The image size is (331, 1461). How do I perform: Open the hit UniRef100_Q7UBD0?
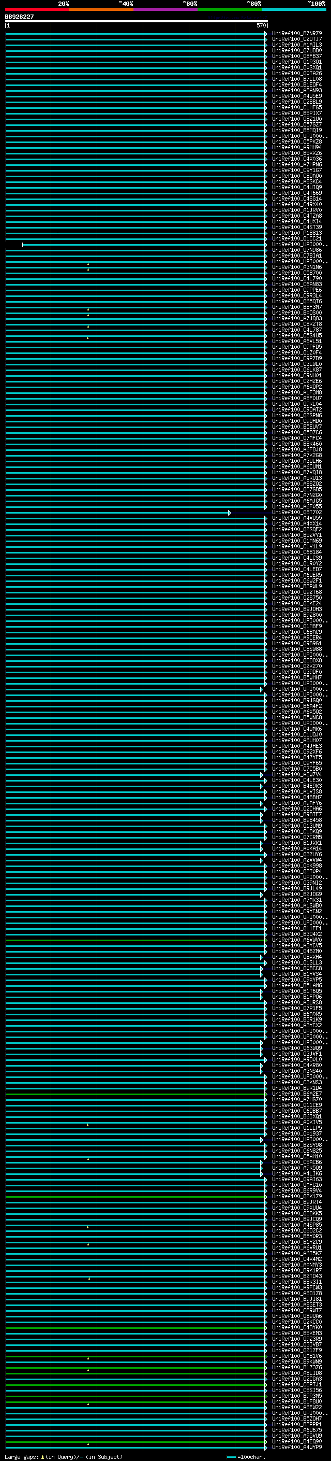[297, 50]
